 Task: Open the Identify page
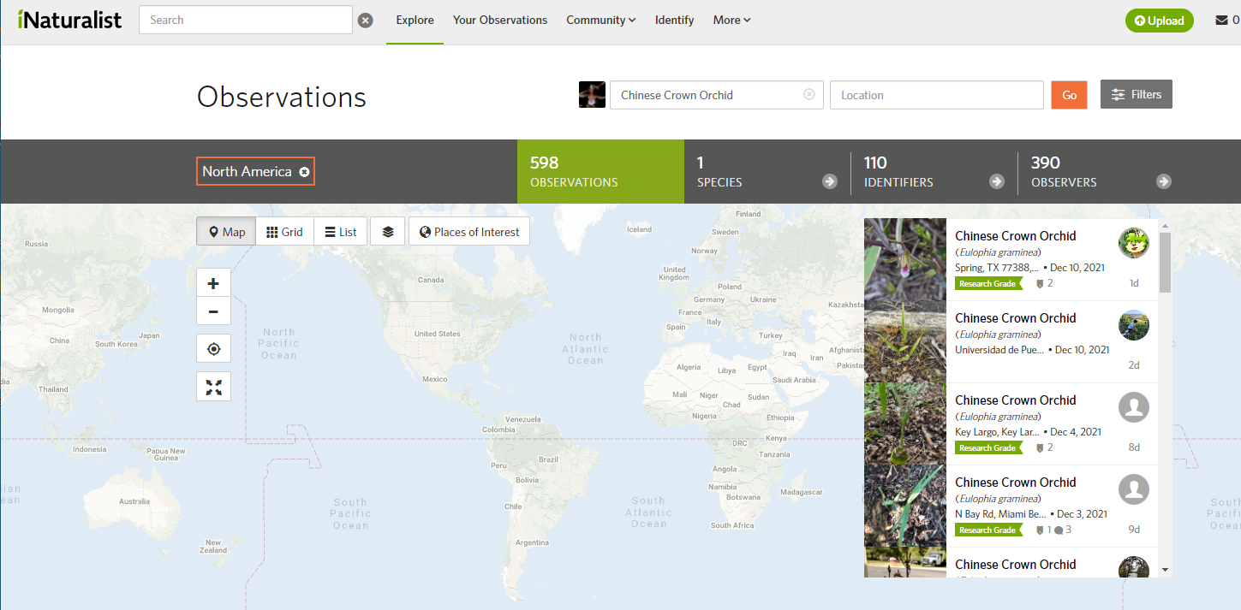click(x=674, y=20)
